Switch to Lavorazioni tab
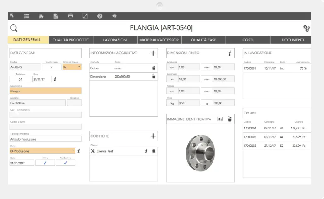Image resolution: width=324 pixels, height=199 pixels. click(115, 40)
